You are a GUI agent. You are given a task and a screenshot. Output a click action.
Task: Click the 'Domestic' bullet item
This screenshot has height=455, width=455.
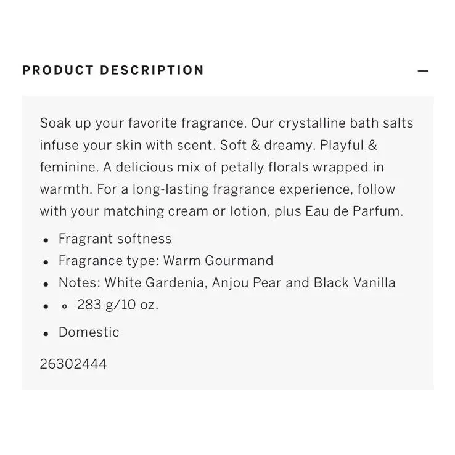[89, 332]
